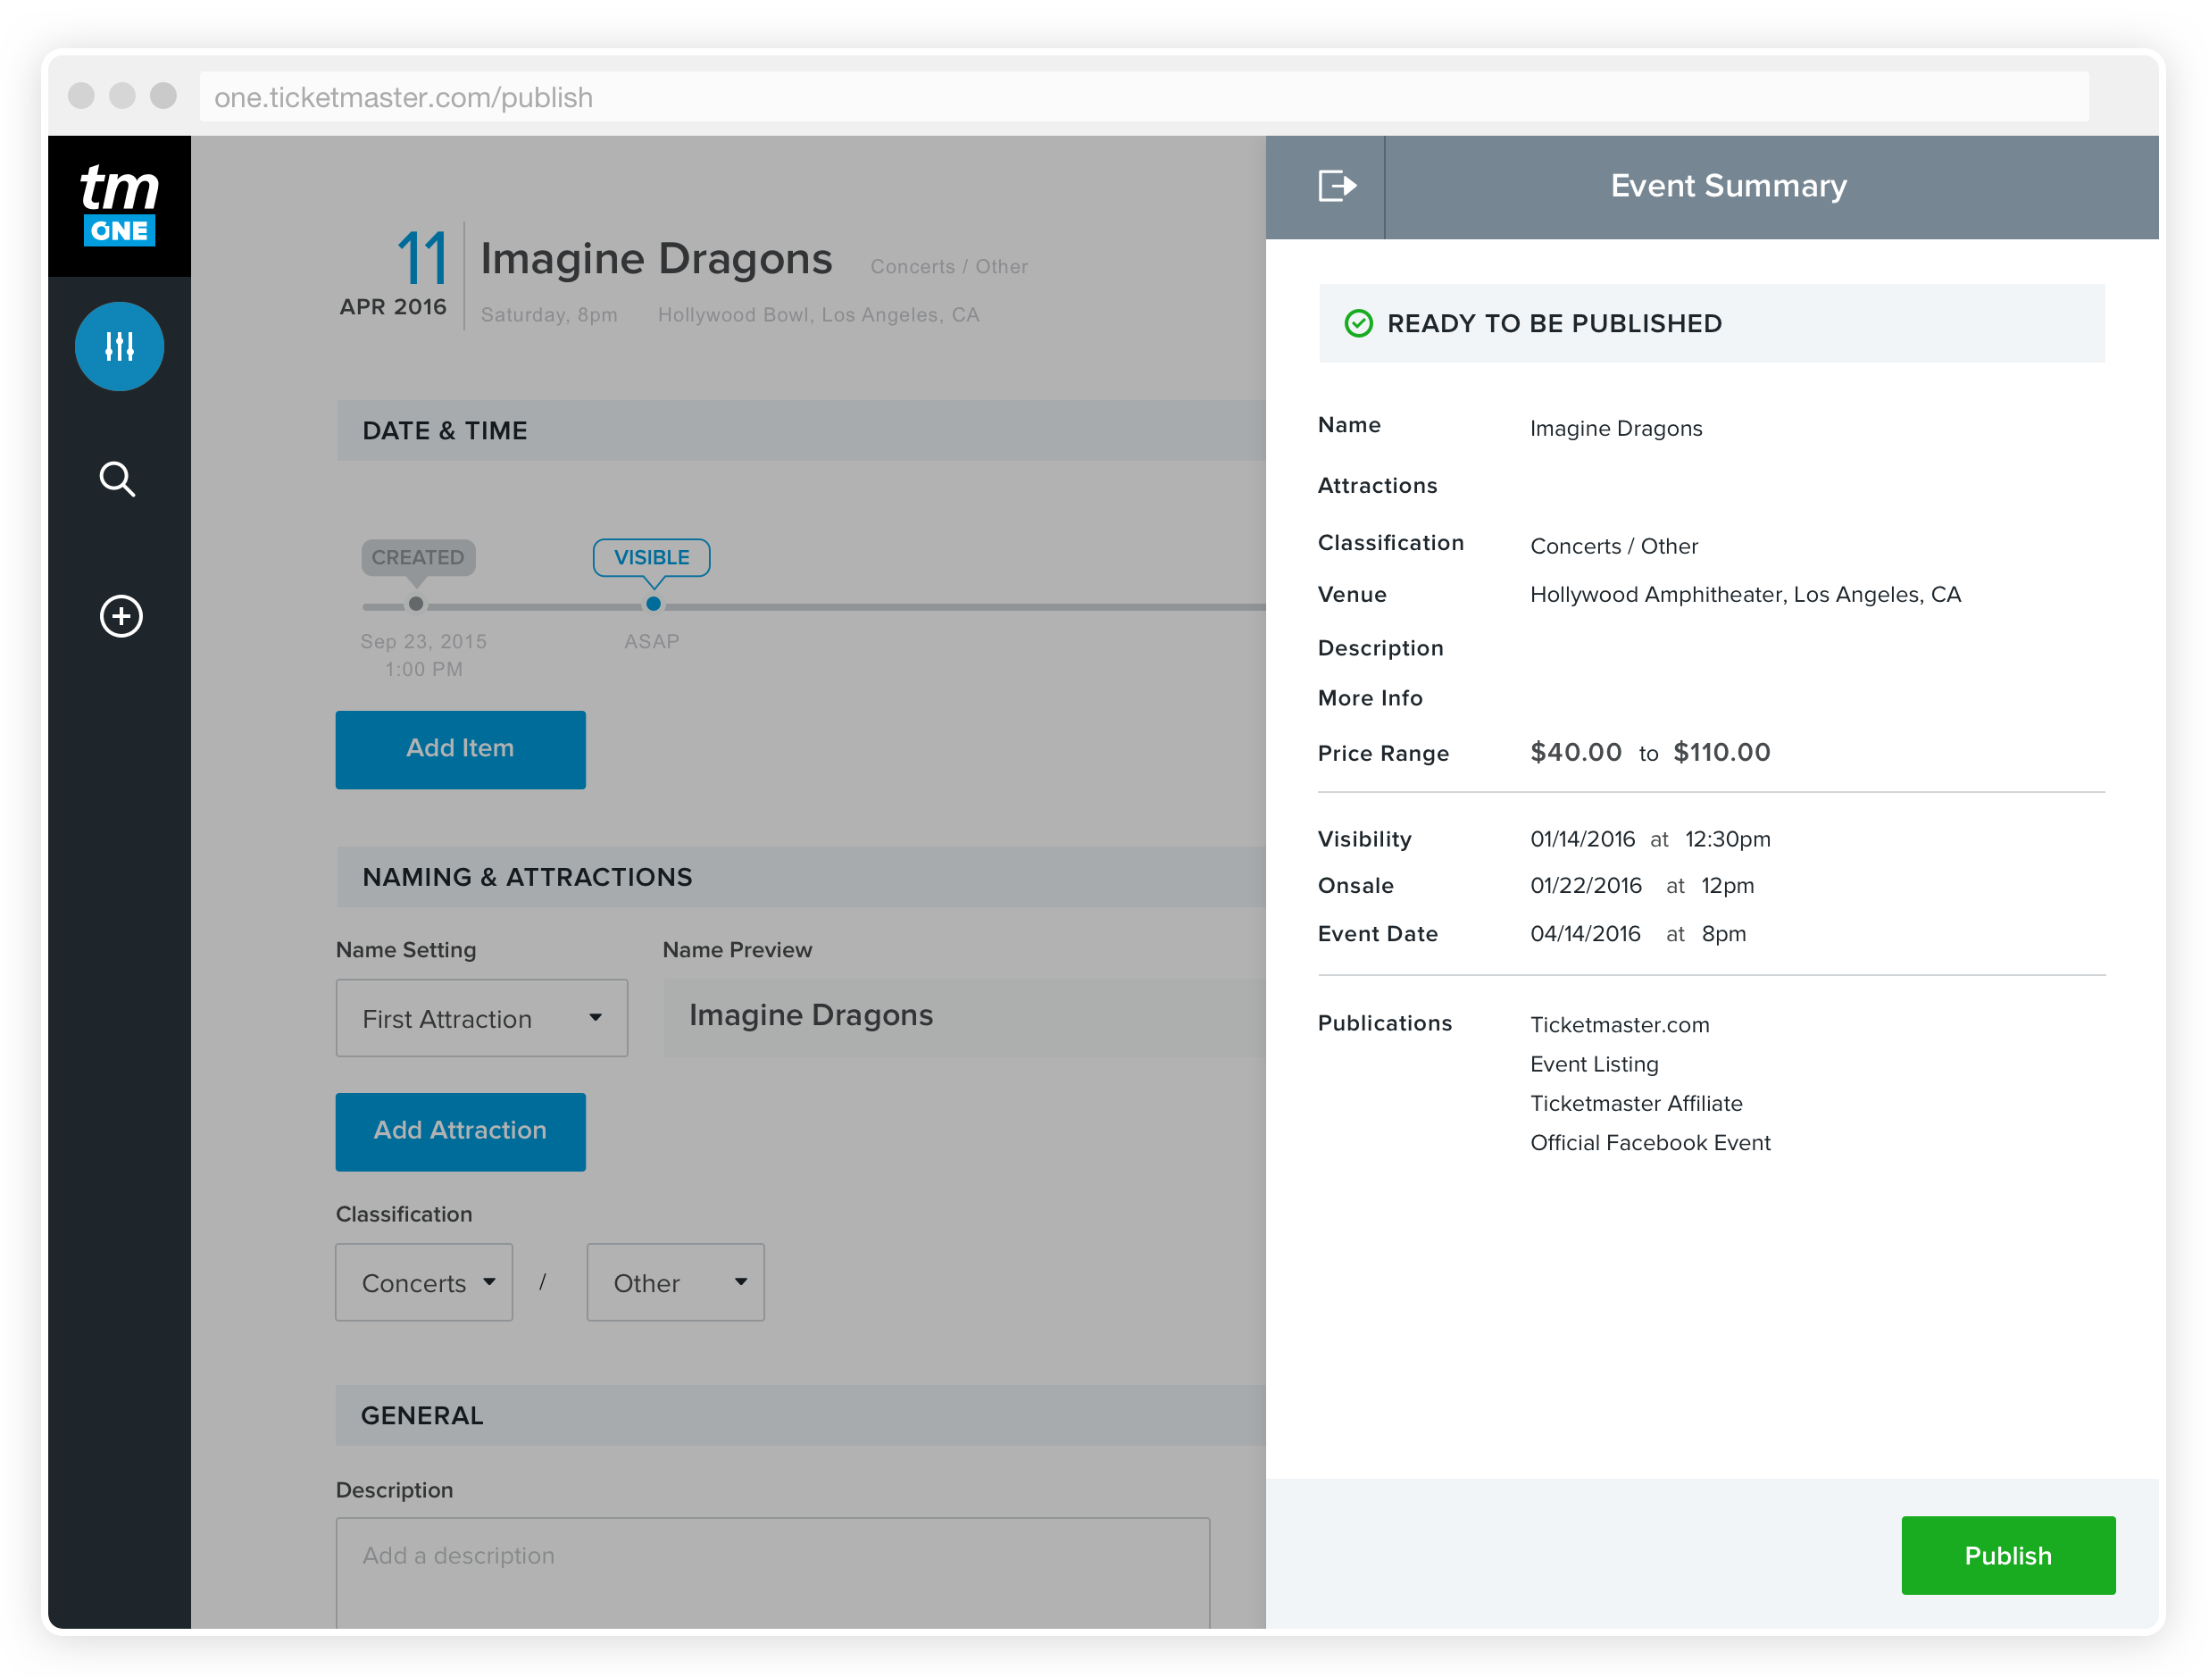
Task: Click Official Facebook Event in Publications
Action: [1650, 1143]
